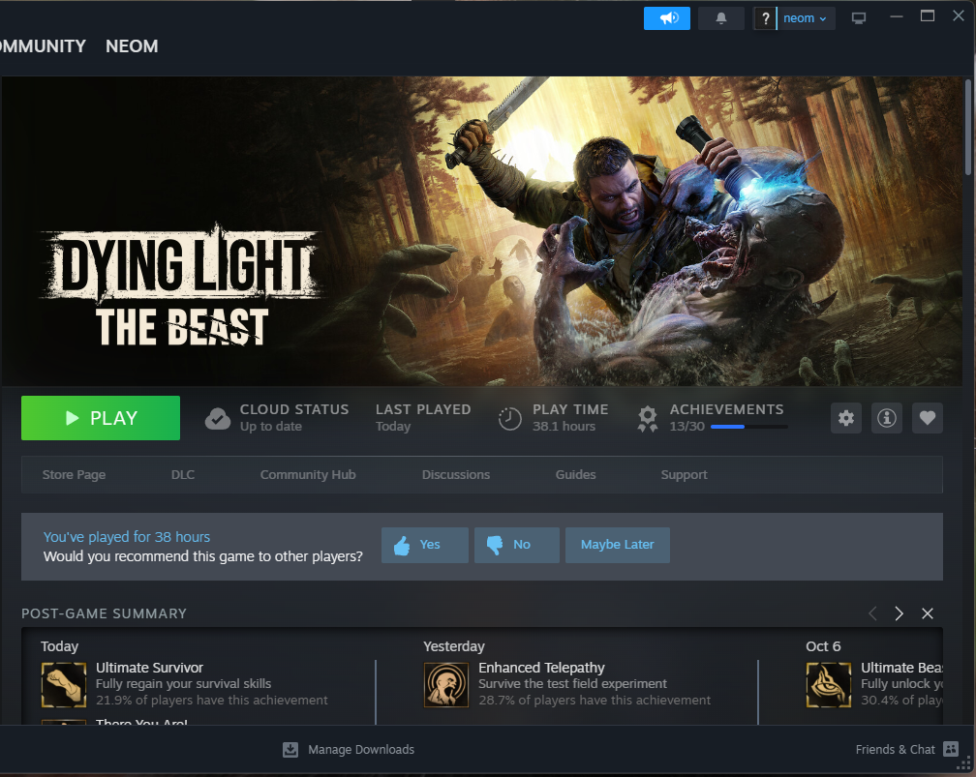Image resolution: width=976 pixels, height=777 pixels.
Task: Open the announcements megaphone icon
Action: point(667,18)
